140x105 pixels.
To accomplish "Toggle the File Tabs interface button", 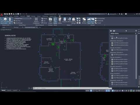I will 89,20.
